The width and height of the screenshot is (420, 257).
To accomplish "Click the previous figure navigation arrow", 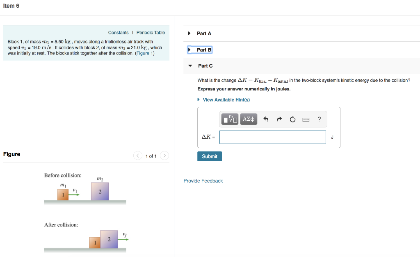I will [138, 156].
